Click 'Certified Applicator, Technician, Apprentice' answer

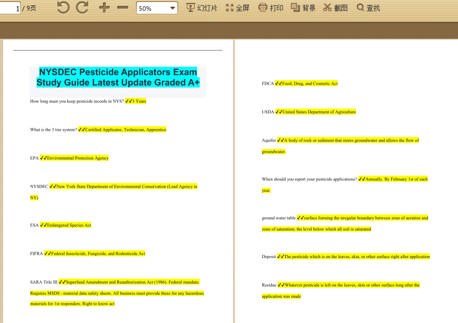[126, 129]
